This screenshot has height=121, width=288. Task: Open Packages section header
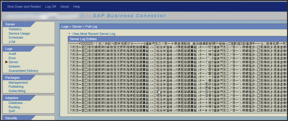pos(12,78)
